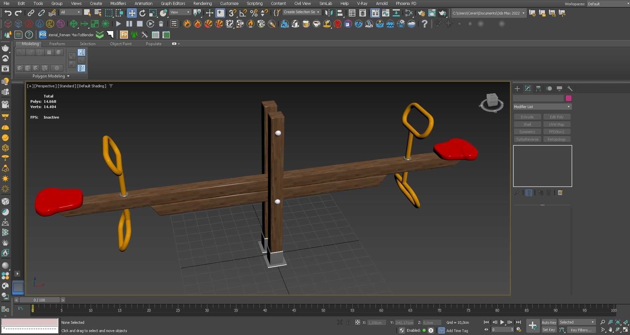Viewport: 630px width, 335px height.
Task: Open Configure Modifier Sets icon
Action: 560,193
